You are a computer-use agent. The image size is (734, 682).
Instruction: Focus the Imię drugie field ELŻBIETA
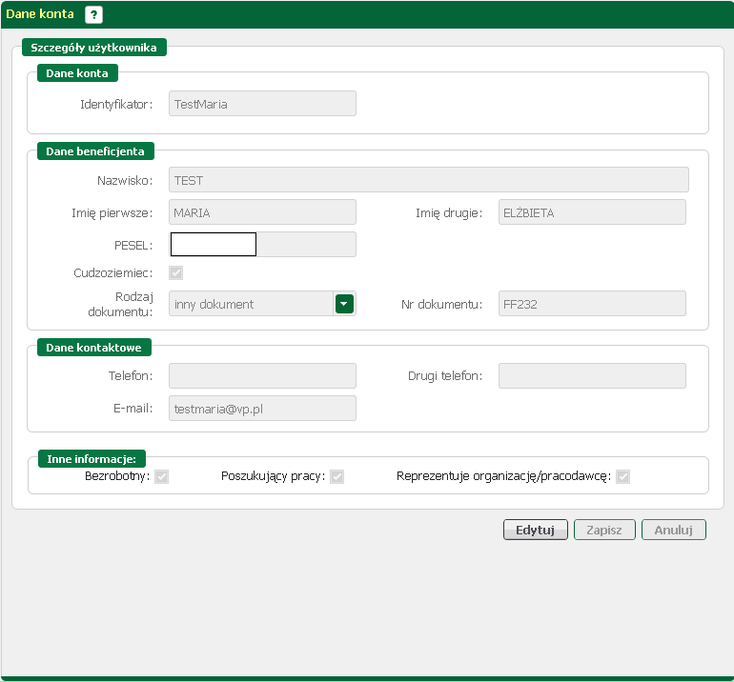[592, 212]
